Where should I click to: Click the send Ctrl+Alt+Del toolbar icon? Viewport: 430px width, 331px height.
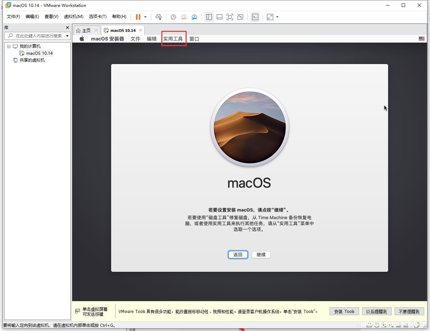tap(159, 17)
